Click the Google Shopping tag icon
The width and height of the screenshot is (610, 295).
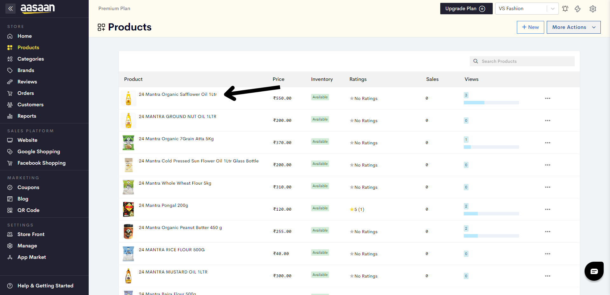click(x=10, y=152)
